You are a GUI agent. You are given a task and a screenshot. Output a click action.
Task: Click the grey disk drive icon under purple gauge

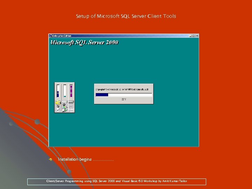coord(71,102)
